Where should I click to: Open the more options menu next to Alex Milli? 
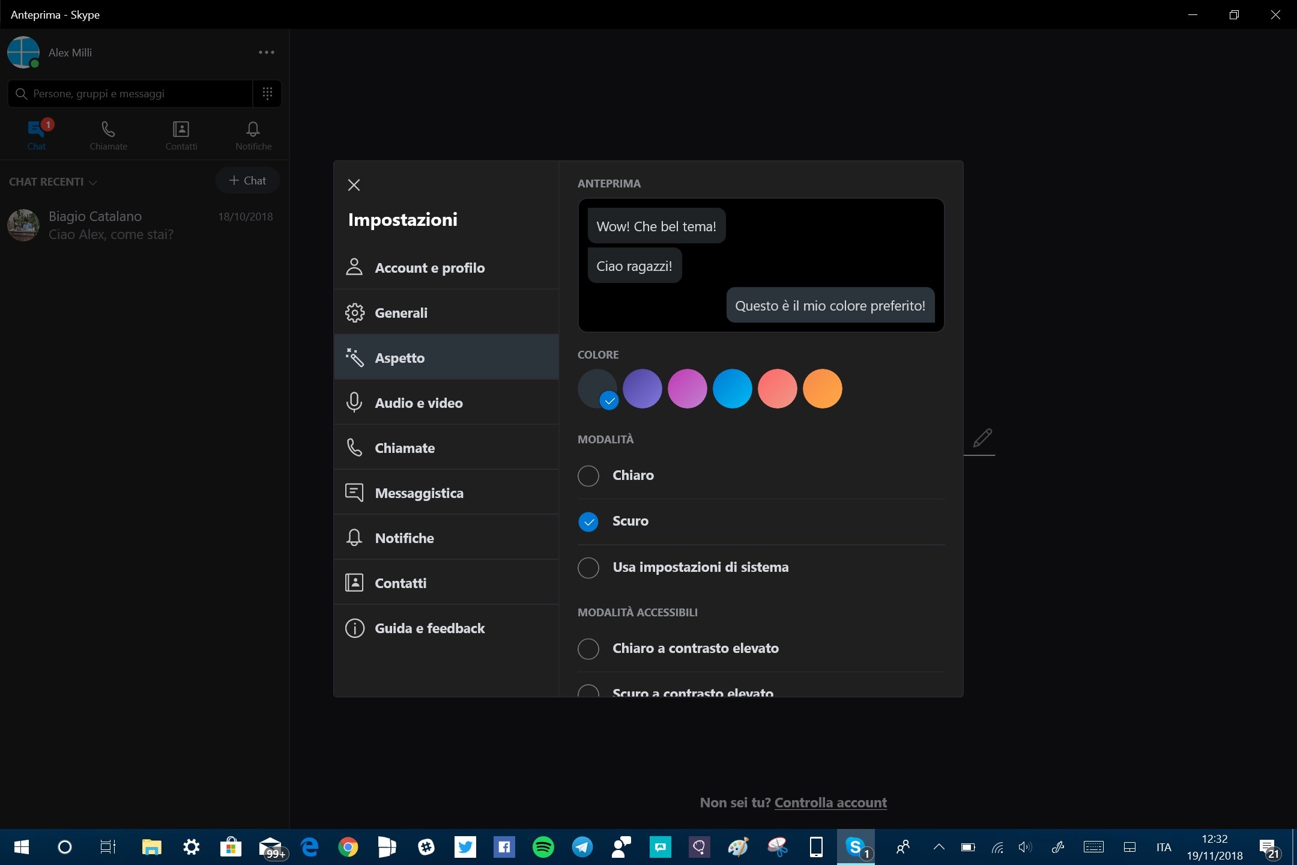coord(266,52)
